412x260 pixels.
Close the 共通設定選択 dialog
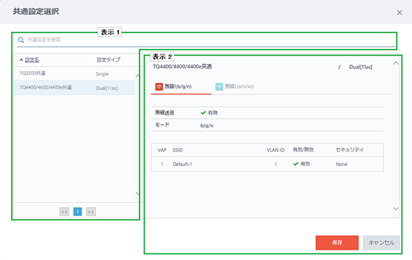399,12
